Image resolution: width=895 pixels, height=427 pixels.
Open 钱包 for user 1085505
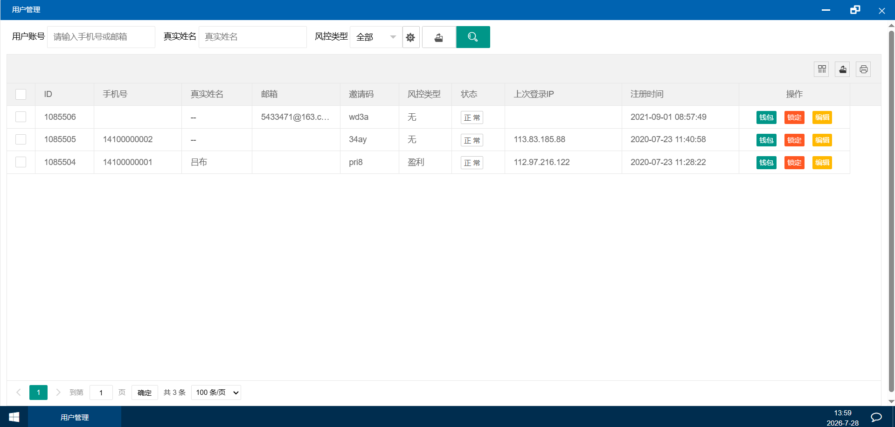click(x=766, y=140)
